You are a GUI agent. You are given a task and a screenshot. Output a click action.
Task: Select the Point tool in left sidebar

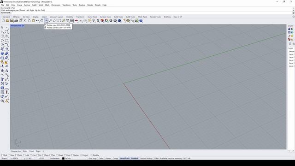click(x=6, y=28)
